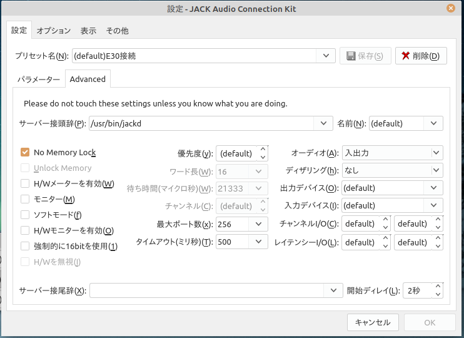
Task: Click the 開始ディレイ 2秒 field
Action: (418, 290)
